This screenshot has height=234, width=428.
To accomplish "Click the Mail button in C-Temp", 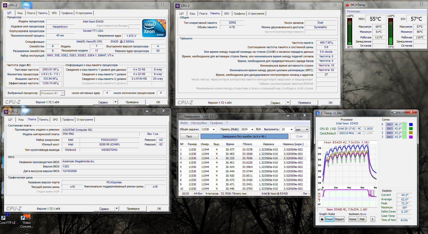I will (362, 219).
